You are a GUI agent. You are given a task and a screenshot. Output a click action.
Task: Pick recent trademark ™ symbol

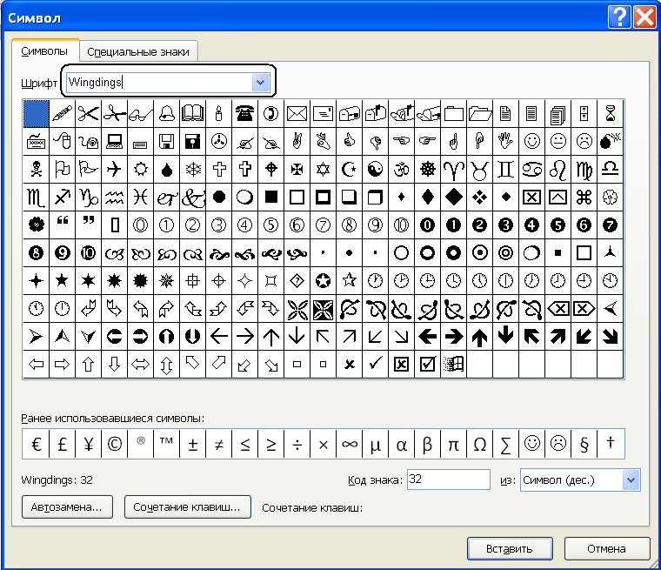(166, 444)
